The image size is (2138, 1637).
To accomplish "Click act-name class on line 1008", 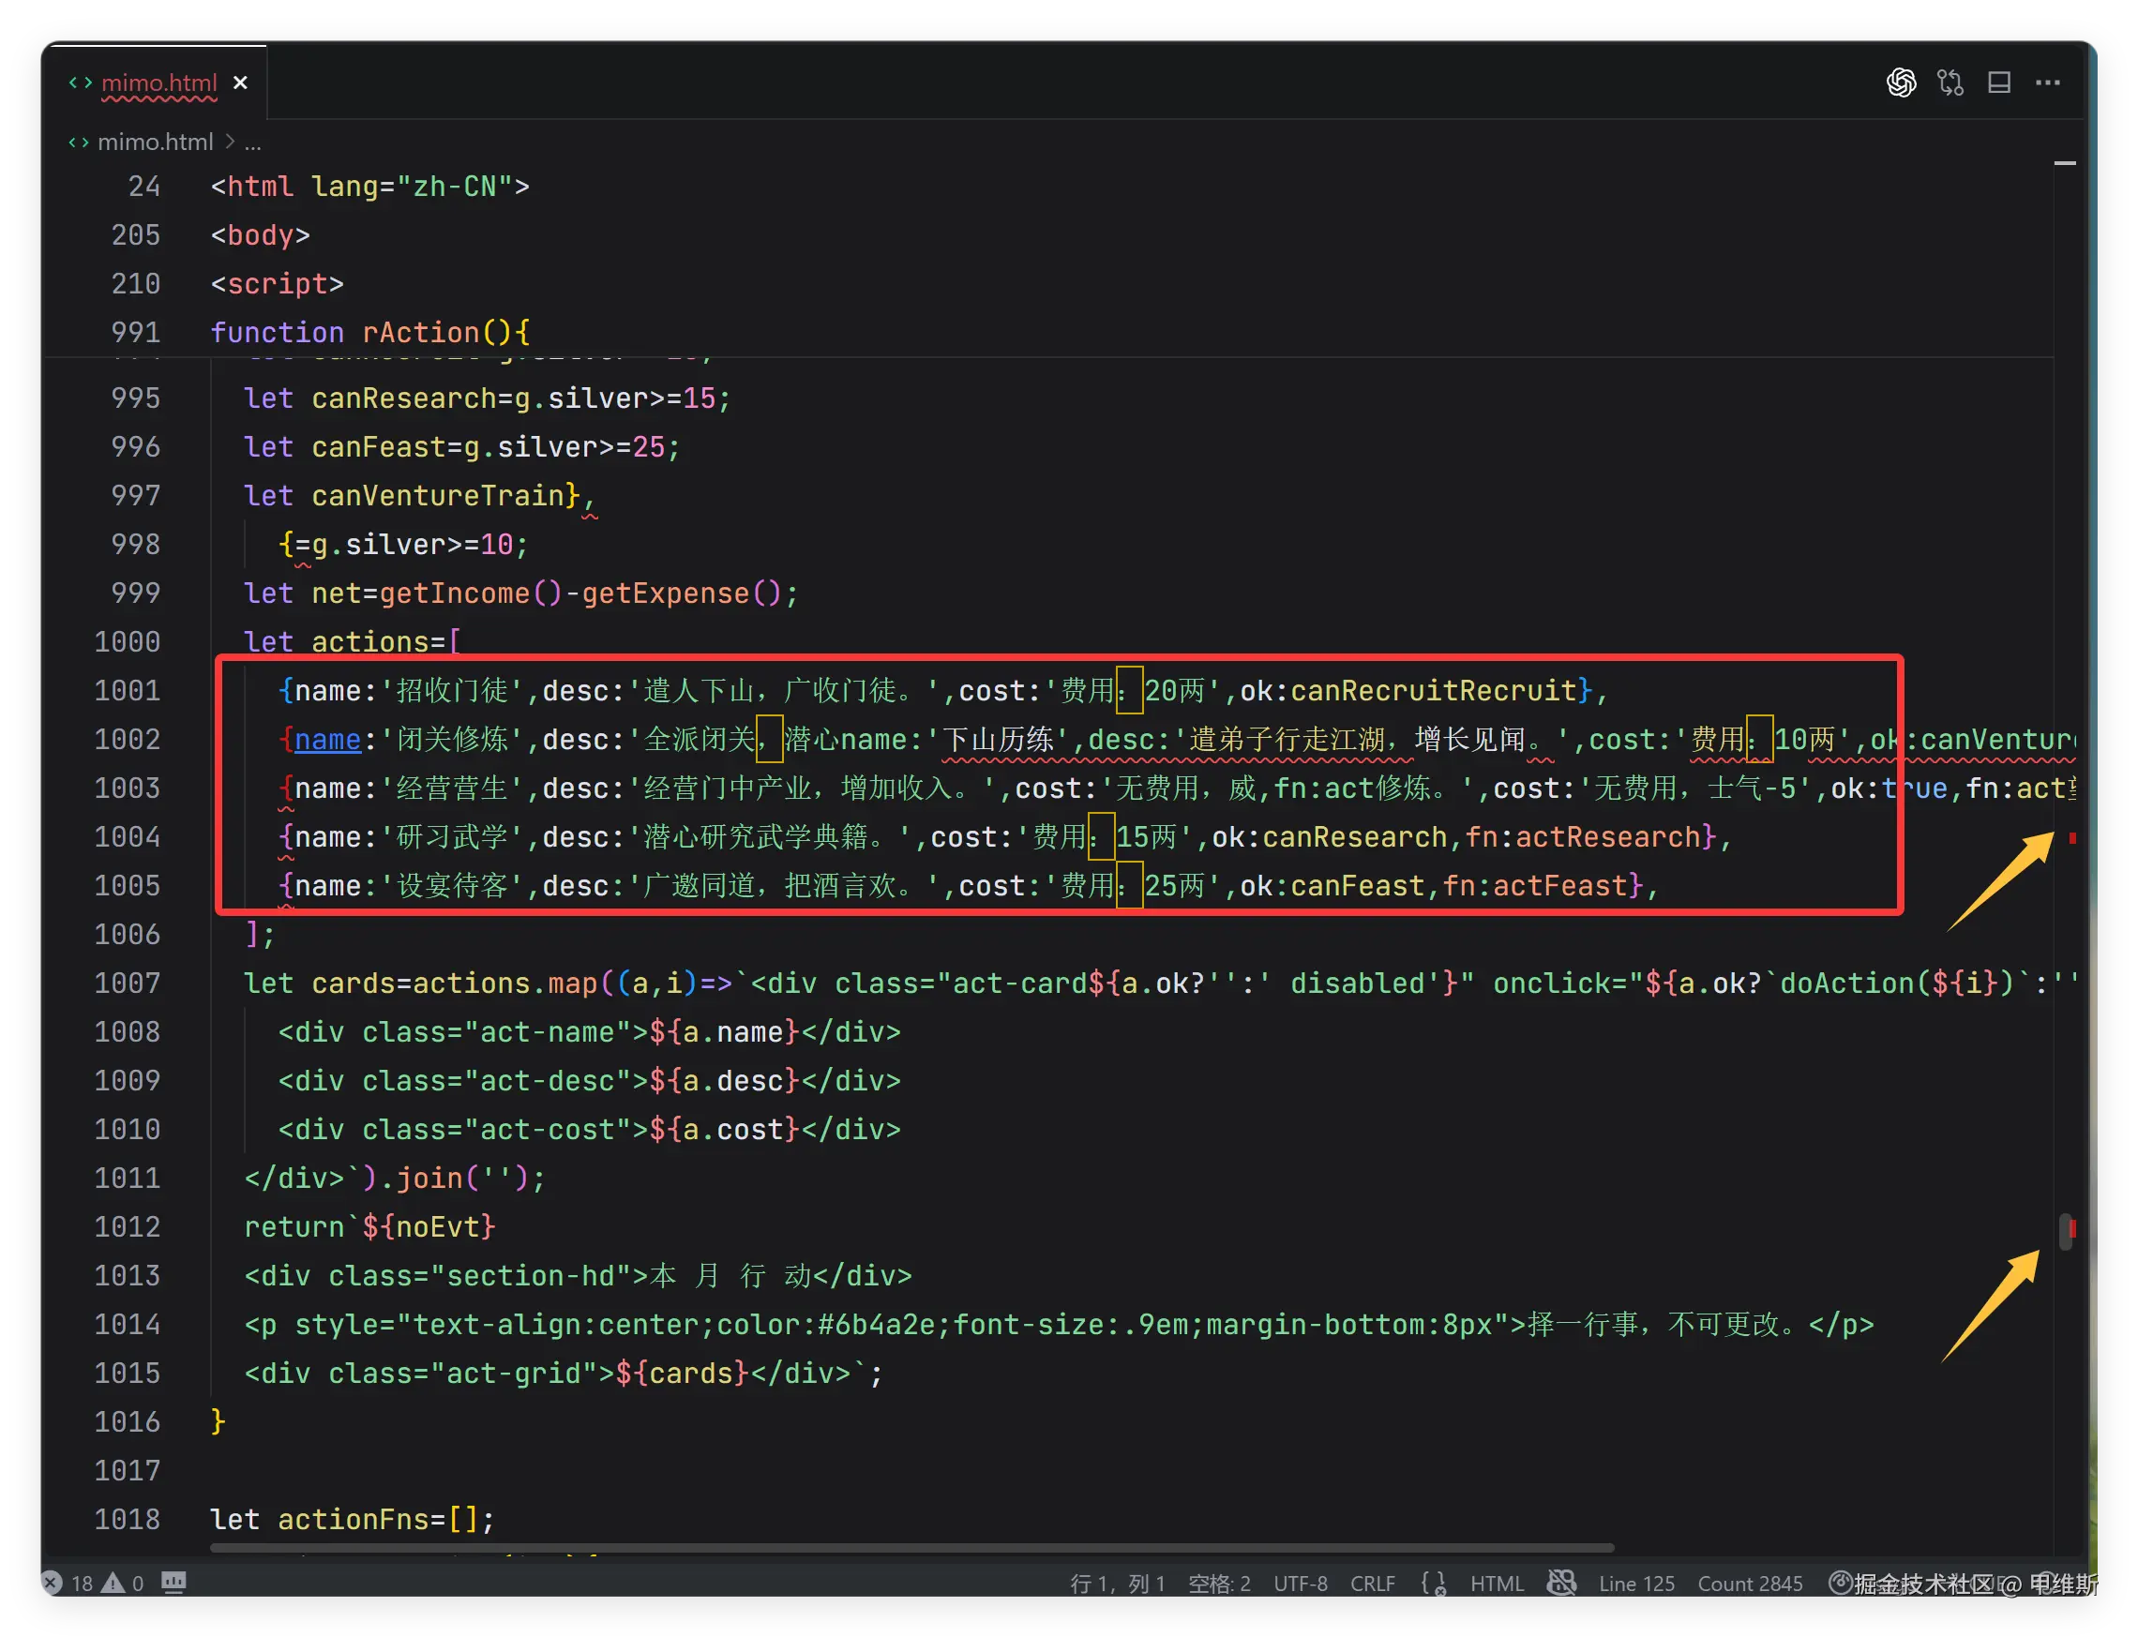I will (547, 1032).
